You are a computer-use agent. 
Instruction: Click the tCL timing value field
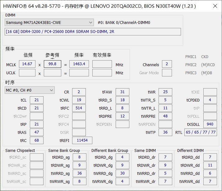[x=37, y=100]
